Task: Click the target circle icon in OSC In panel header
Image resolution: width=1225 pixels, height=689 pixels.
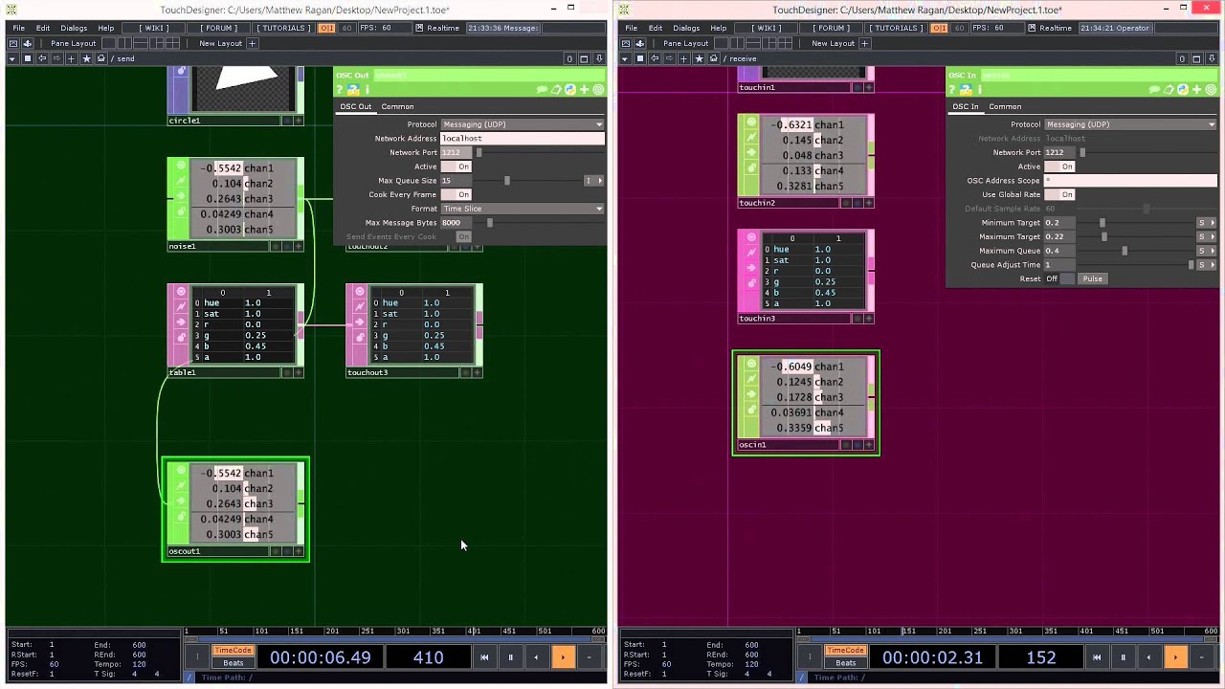Action: [x=1211, y=90]
